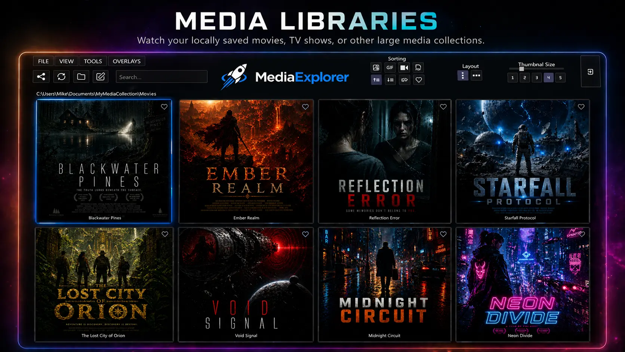Viewport: 625px width, 352px height.
Task: Focus the Search input field
Action: (161, 77)
